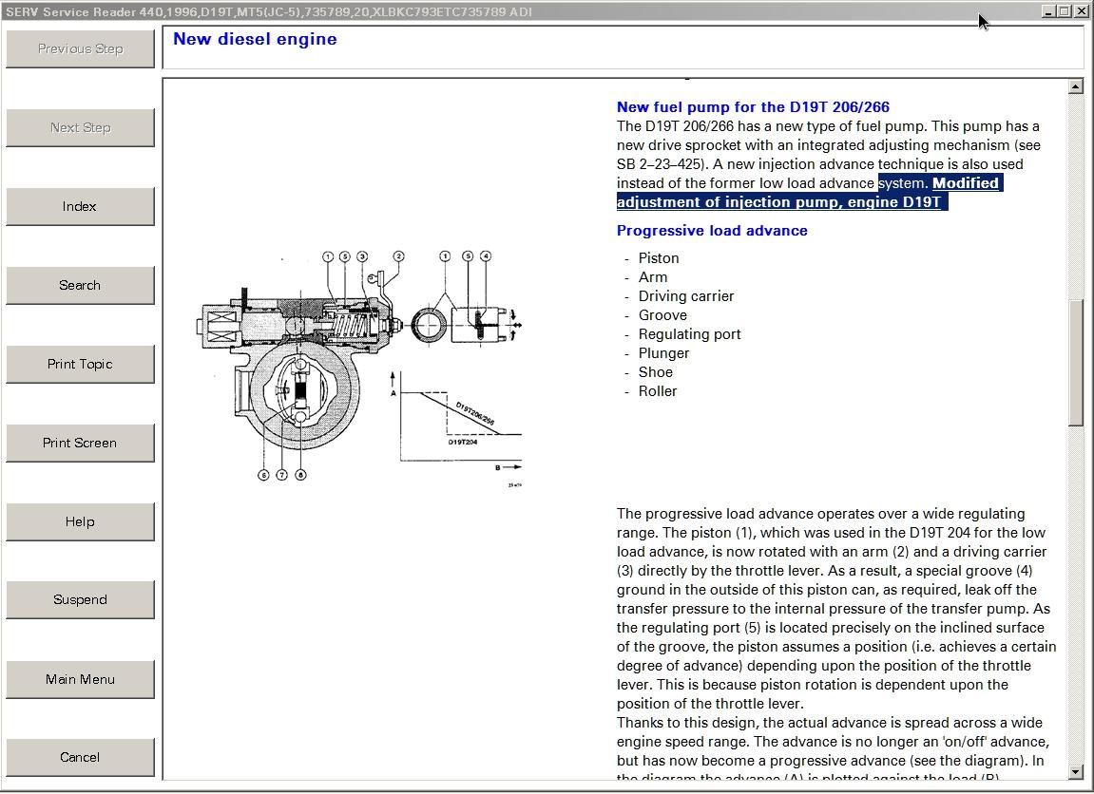The width and height of the screenshot is (1094, 794).
Task: Click the advance versus load graph
Action: [456, 427]
